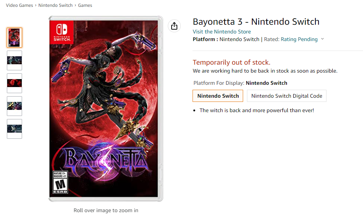363x219 pixels.
Task: Choose Nintendo Switch Digital Code option
Action: tap(287, 96)
